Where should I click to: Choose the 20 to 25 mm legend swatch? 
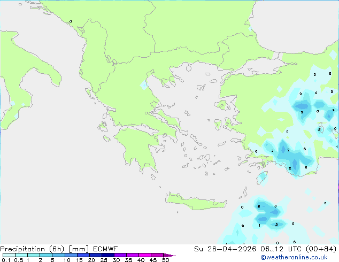pos(96,255)
